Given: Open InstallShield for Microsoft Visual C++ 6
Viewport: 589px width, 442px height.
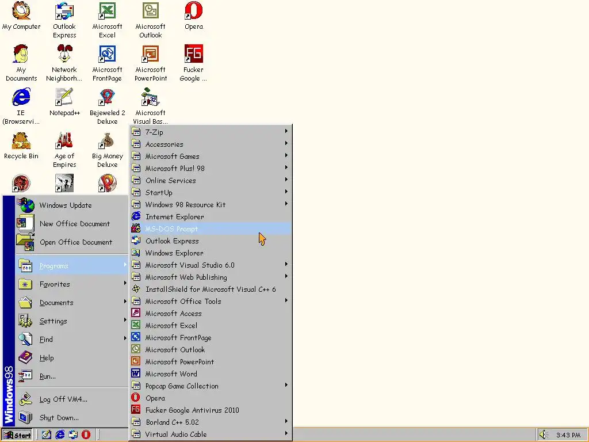Looking at the screenshot, I should [x=211, y=289].
